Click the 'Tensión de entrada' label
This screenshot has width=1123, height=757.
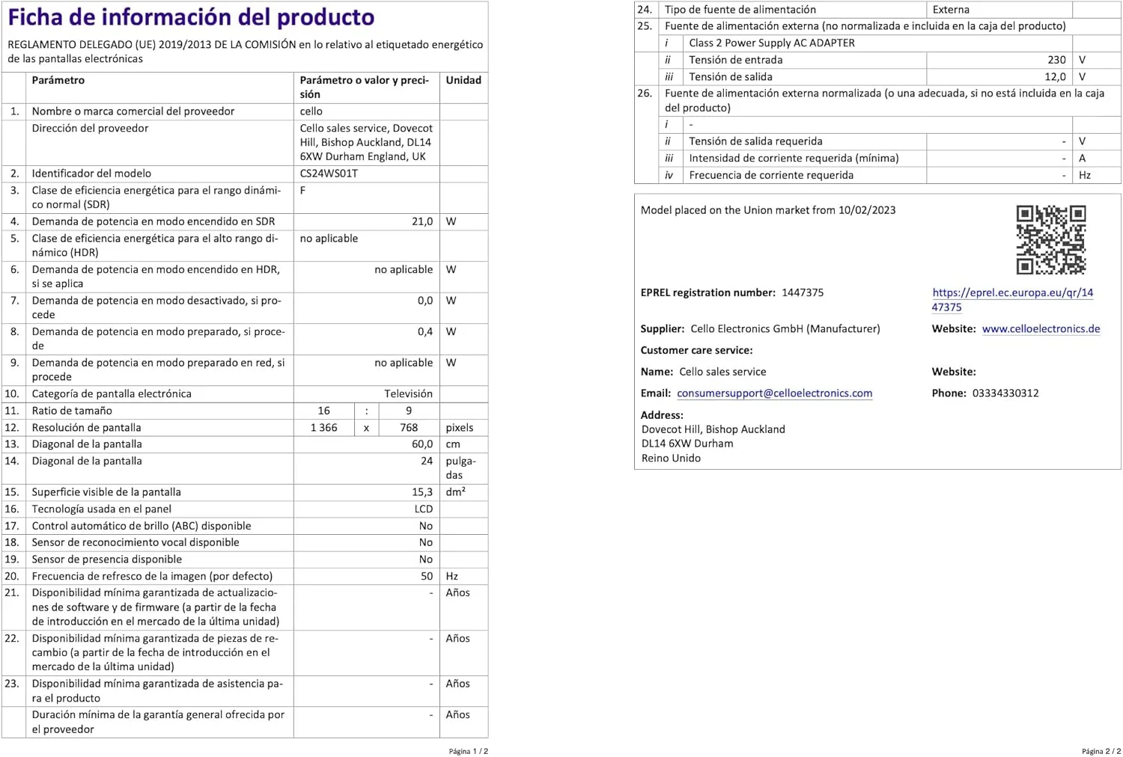[736, 60]
